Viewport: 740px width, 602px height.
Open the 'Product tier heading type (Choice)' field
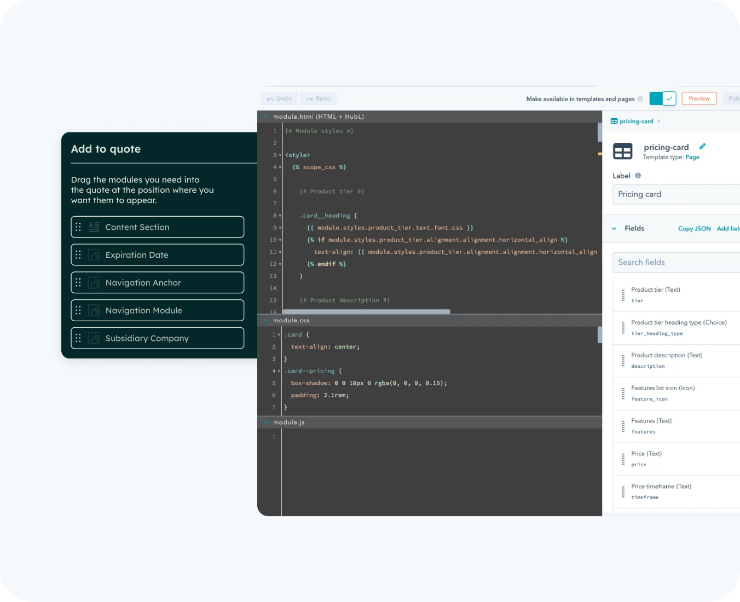coord(677,328)
